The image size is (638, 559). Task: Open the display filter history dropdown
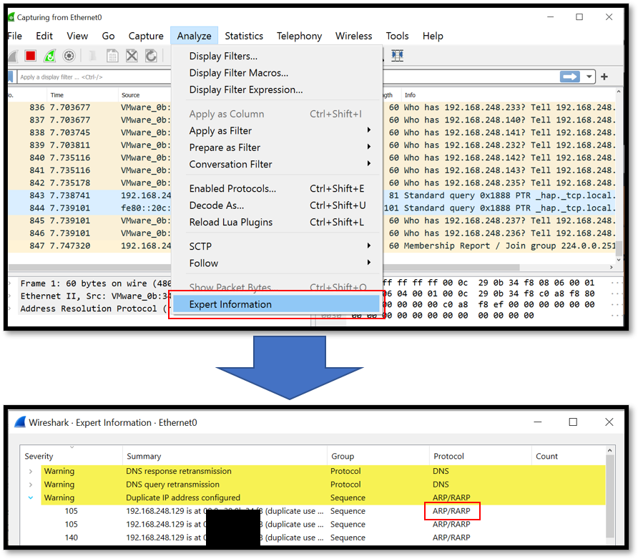click(x=589, y=77)
